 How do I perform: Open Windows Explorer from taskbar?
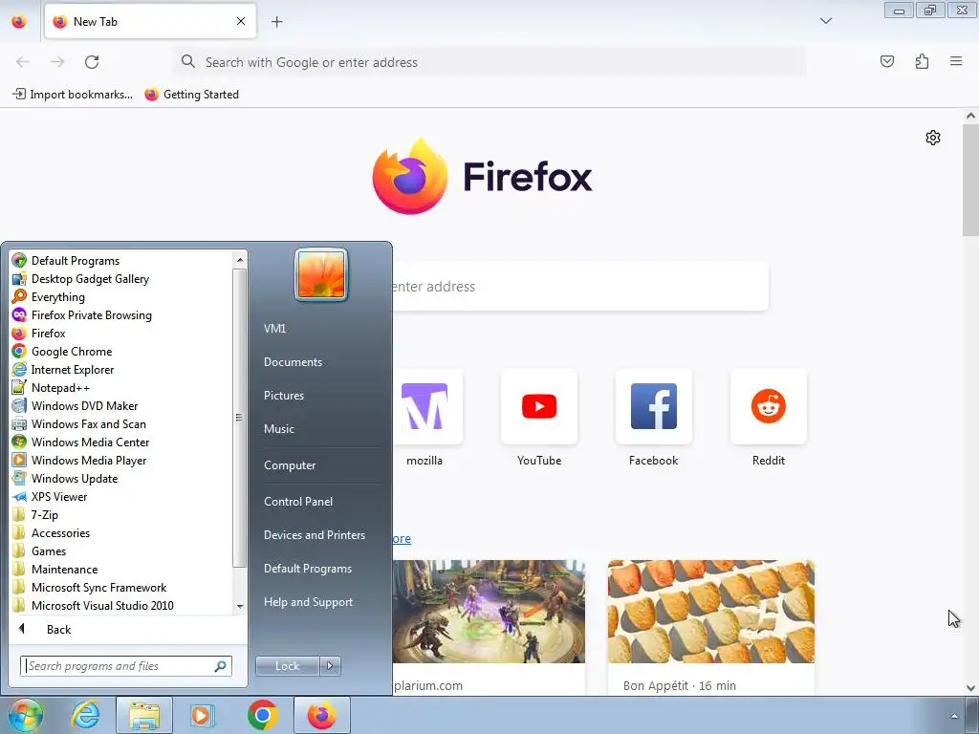coord(143,715)
